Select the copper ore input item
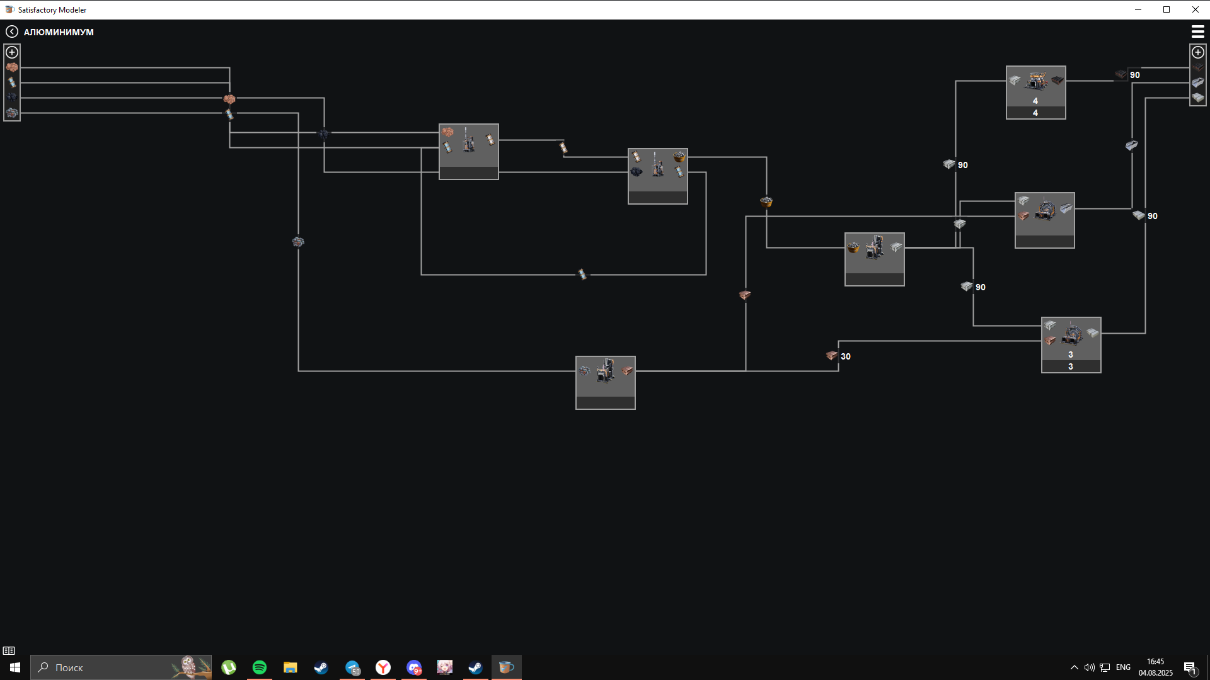 [12, 113]
